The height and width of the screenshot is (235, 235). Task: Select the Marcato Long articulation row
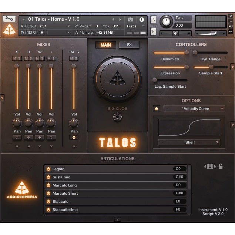click(x=116, y=185)
